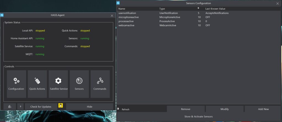Select the usernotification sensor row
The width and height of the screenshot is (282, 122).
coord(199,13)
